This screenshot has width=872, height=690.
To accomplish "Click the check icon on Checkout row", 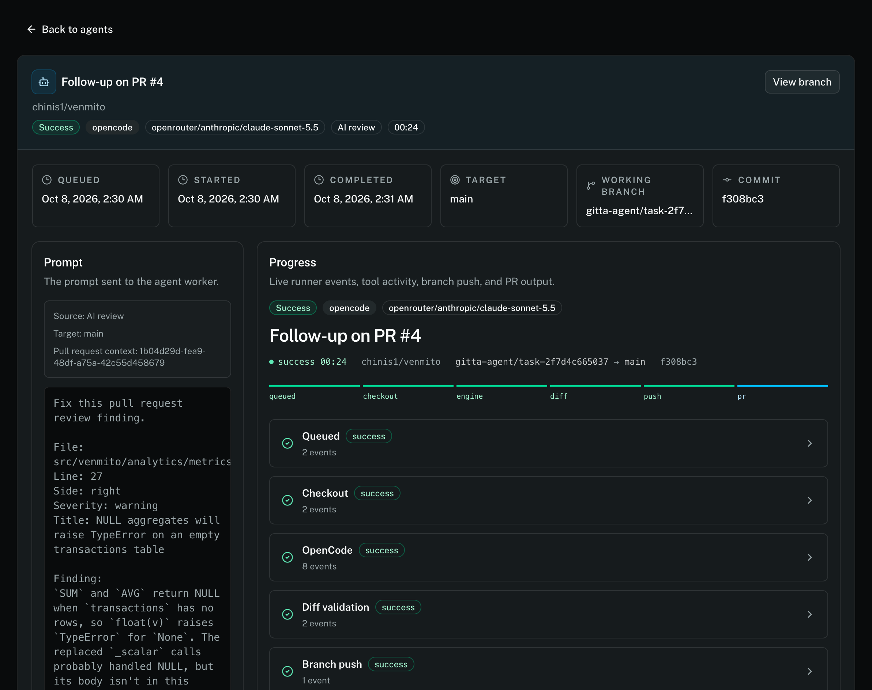I will [x=287, y=501].
